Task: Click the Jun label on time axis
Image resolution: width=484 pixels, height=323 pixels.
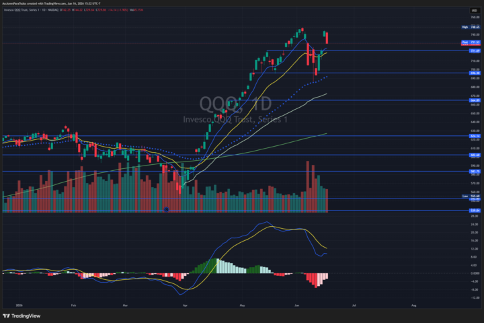Action: (297, 306)
